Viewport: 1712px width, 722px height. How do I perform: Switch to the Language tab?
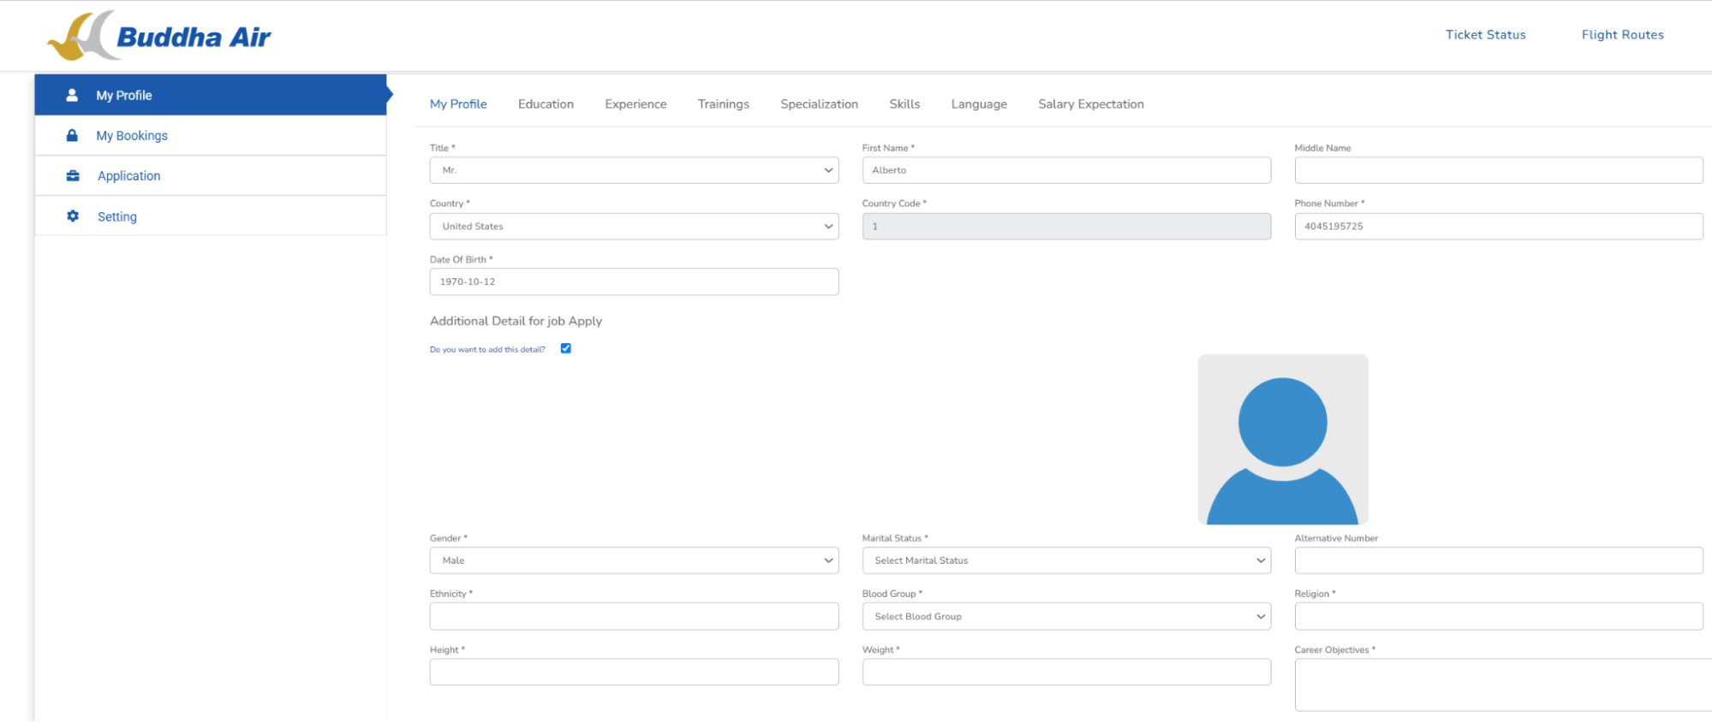(979, 104)
